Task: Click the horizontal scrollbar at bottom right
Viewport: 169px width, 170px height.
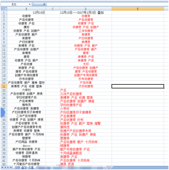Action: click(140, 167)
